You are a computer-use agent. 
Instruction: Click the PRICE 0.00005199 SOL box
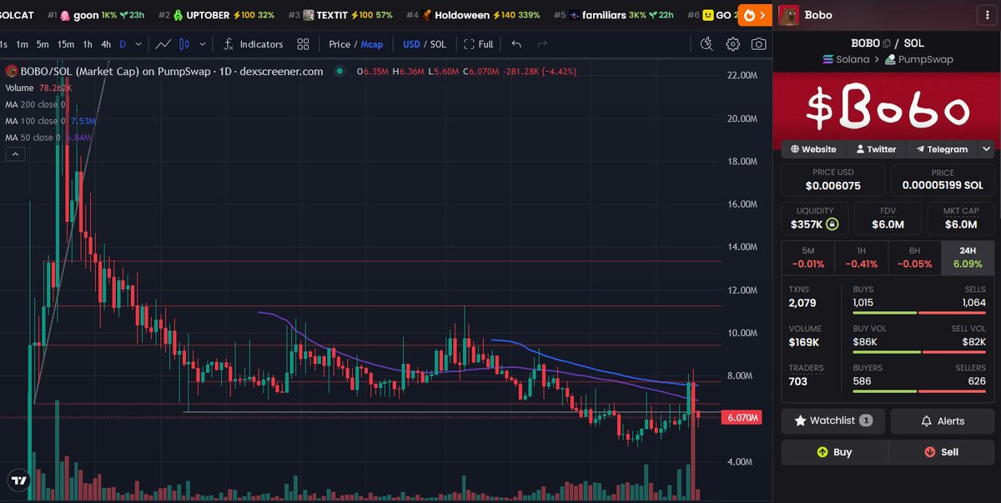942,179
